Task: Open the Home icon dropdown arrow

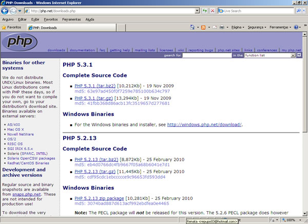Action: [x=198, y=27]
